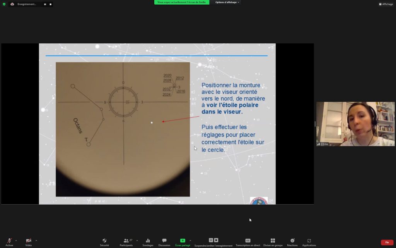Select Emilie's video thumbnail
The image size is (396, 248).
(x=355, y=124)
